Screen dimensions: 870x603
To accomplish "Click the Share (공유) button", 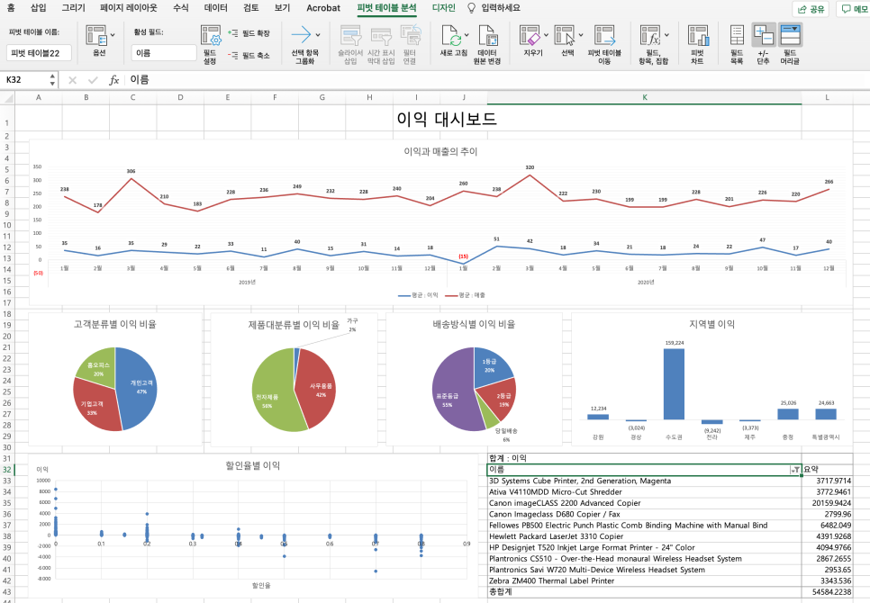I will [811, 9].
